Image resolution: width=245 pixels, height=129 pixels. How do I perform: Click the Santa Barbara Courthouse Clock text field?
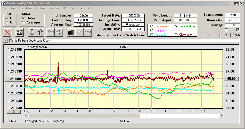coord(124,41)
